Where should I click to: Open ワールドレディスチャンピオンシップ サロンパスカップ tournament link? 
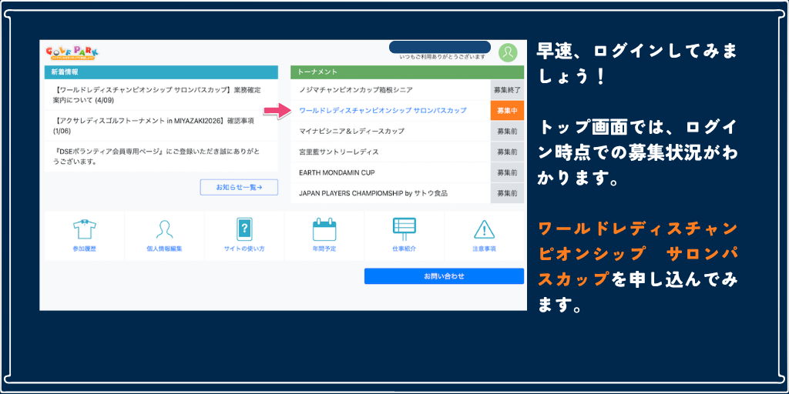click(x=383, y=111)
